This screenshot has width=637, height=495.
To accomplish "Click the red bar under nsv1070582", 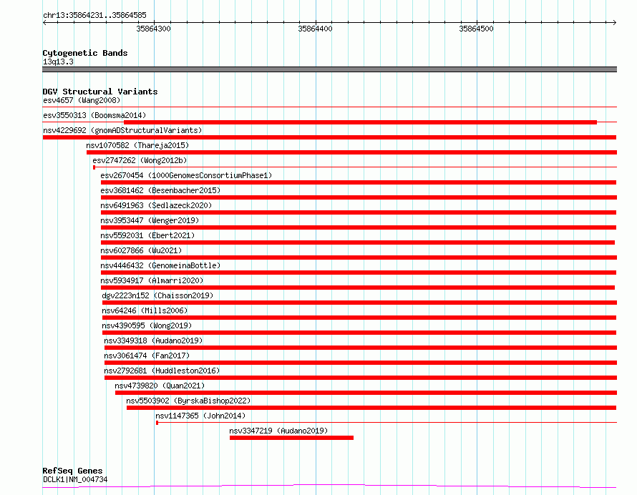I will point(351,152).
